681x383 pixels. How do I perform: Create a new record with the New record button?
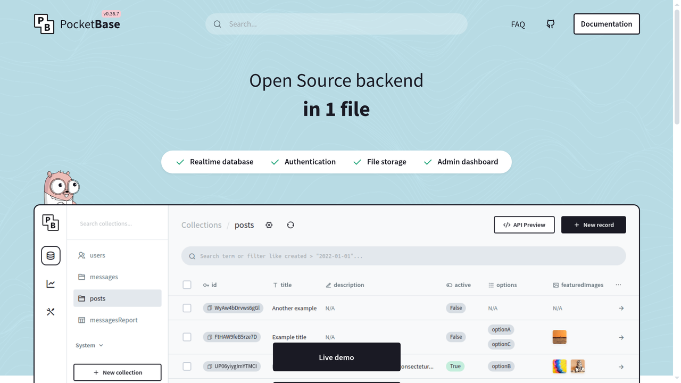593,224
